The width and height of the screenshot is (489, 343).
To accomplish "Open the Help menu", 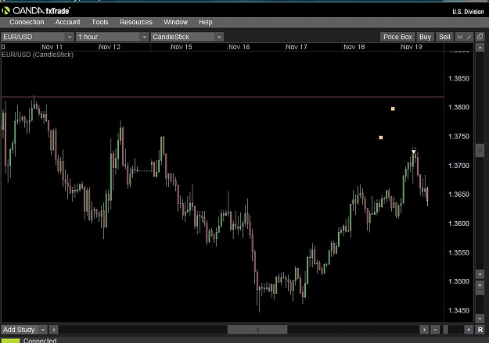I will (206, 22).
